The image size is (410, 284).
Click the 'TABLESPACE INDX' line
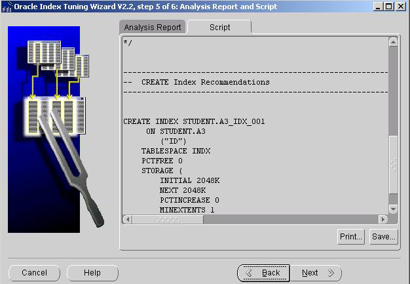point(176,151)
